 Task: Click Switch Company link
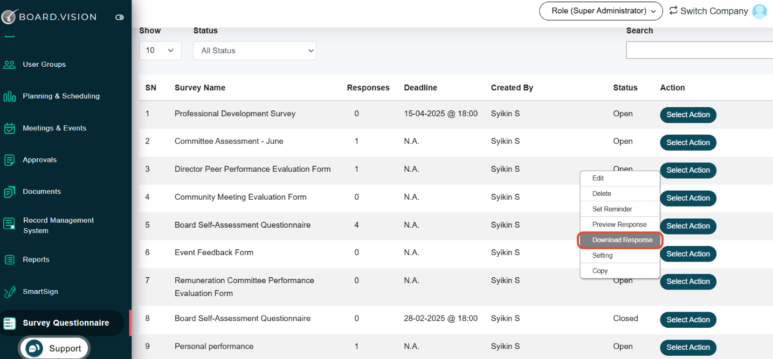pos(708,11)
